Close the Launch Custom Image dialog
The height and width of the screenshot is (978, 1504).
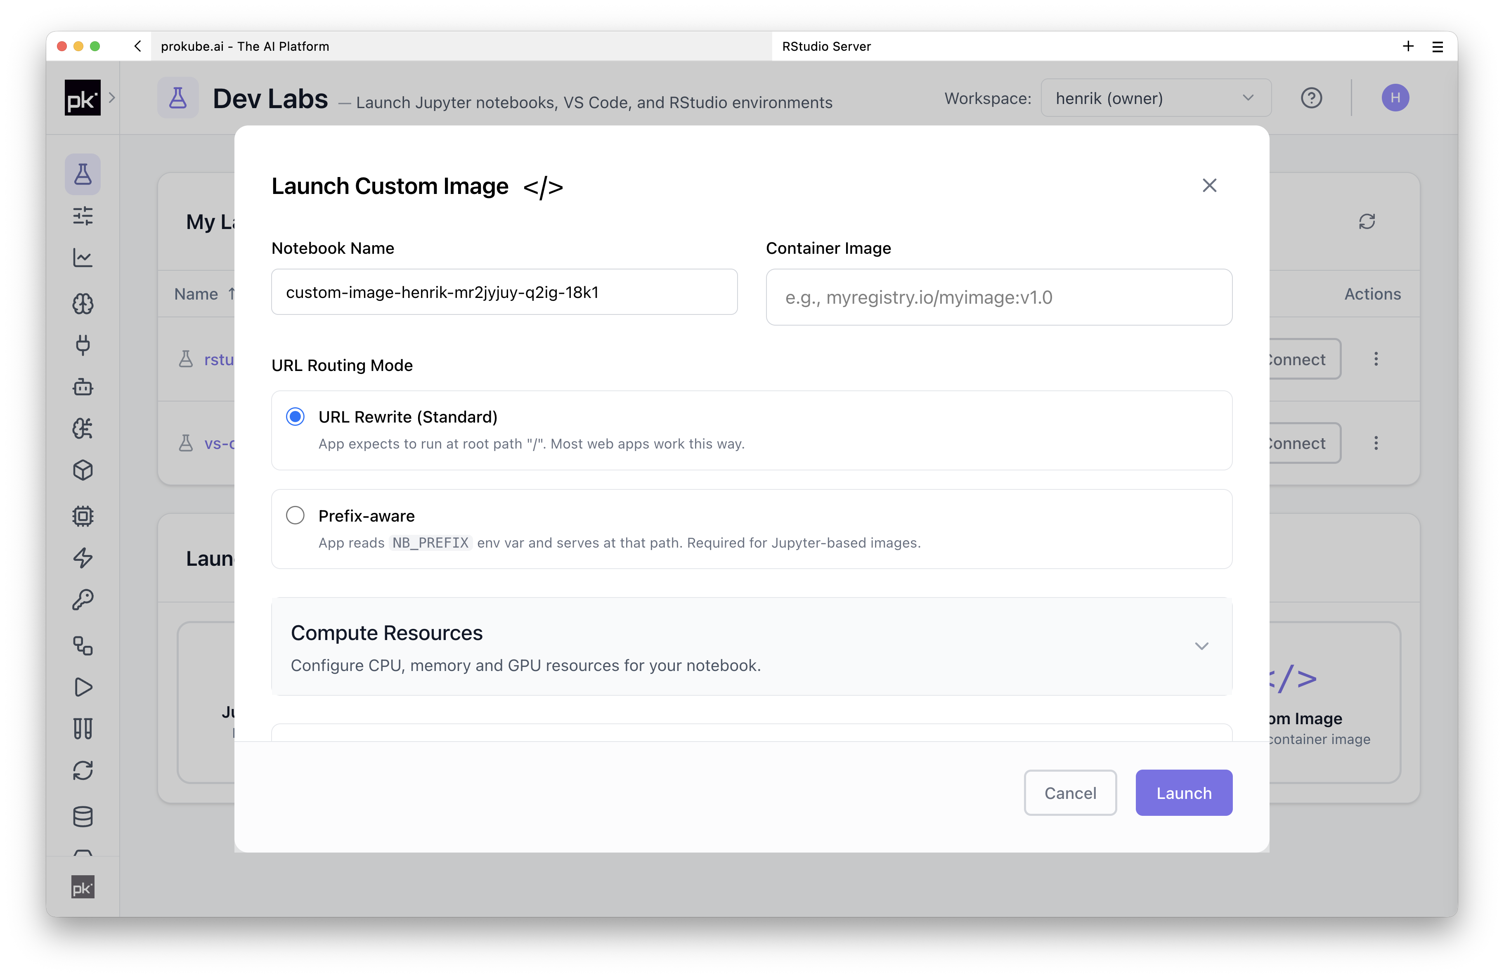click(1209, 186)
